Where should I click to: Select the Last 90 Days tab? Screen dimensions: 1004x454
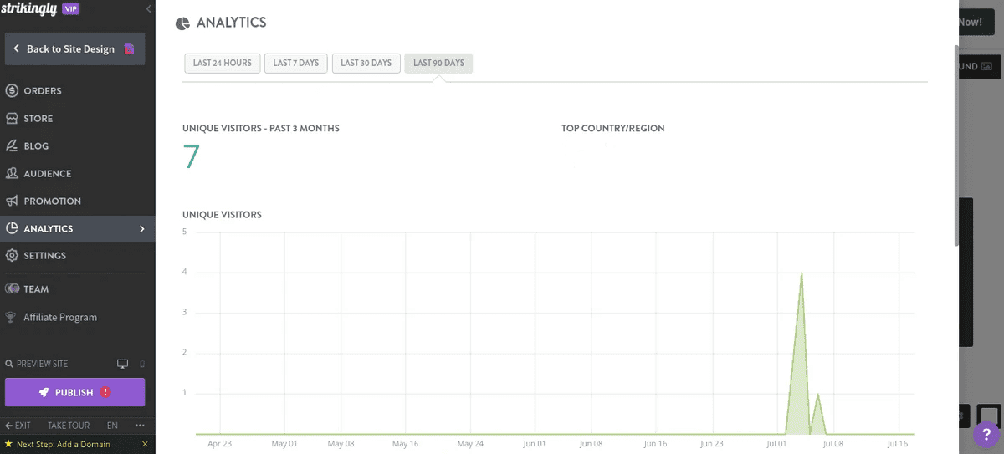[438, 63]
